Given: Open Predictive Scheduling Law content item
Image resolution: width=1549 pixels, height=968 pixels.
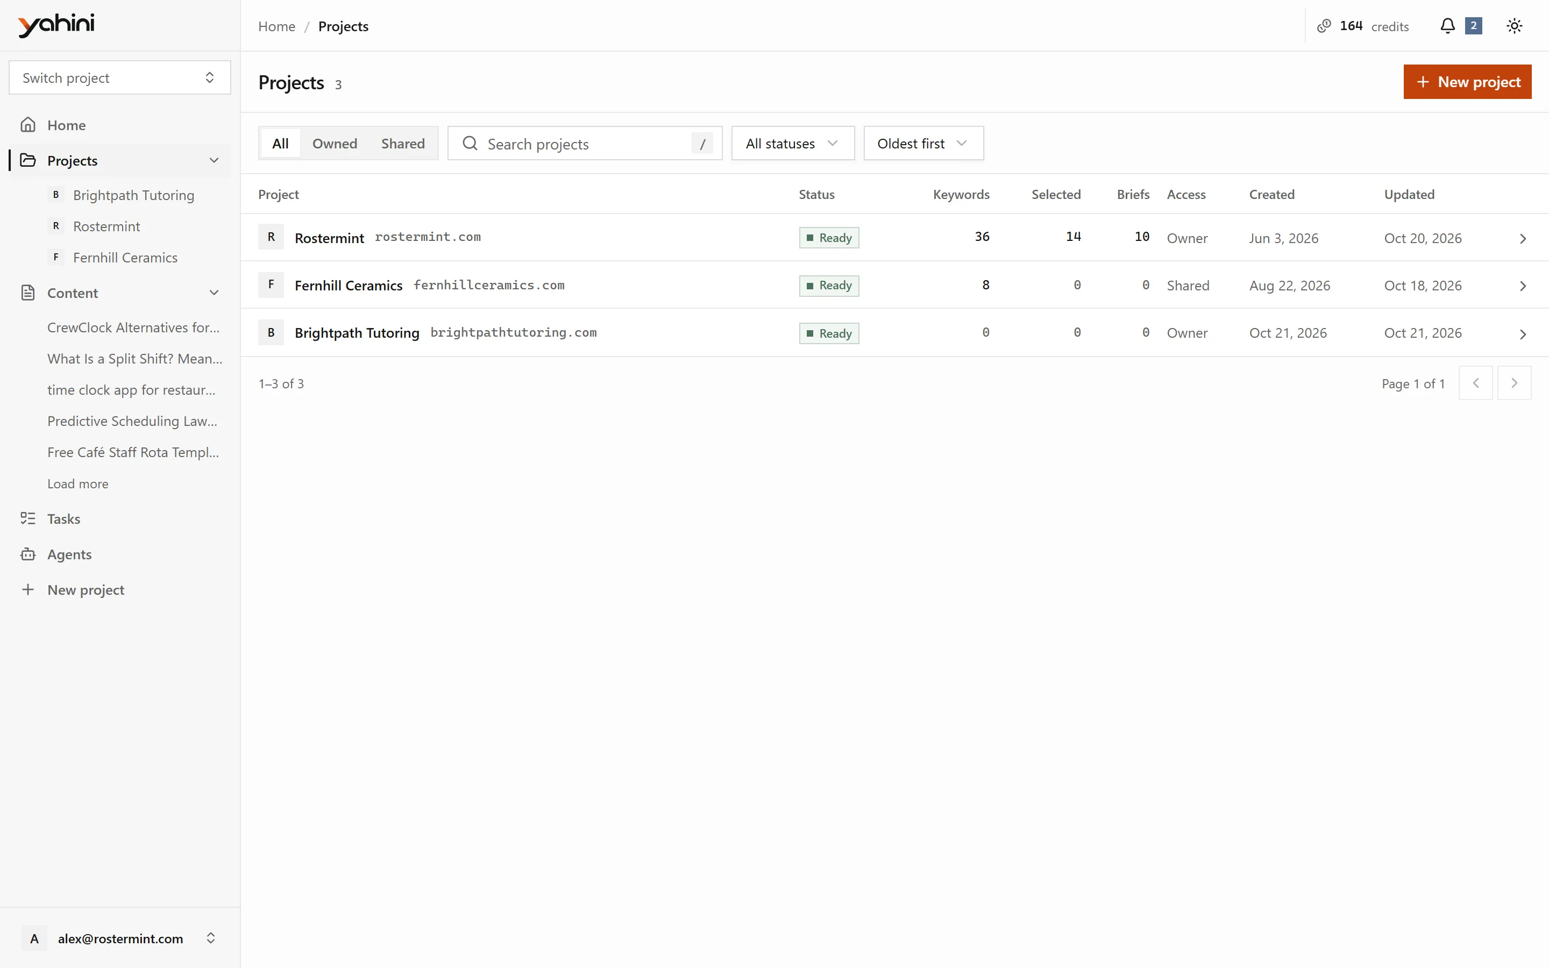Looking at the screenshot, I should click(132, 421).
